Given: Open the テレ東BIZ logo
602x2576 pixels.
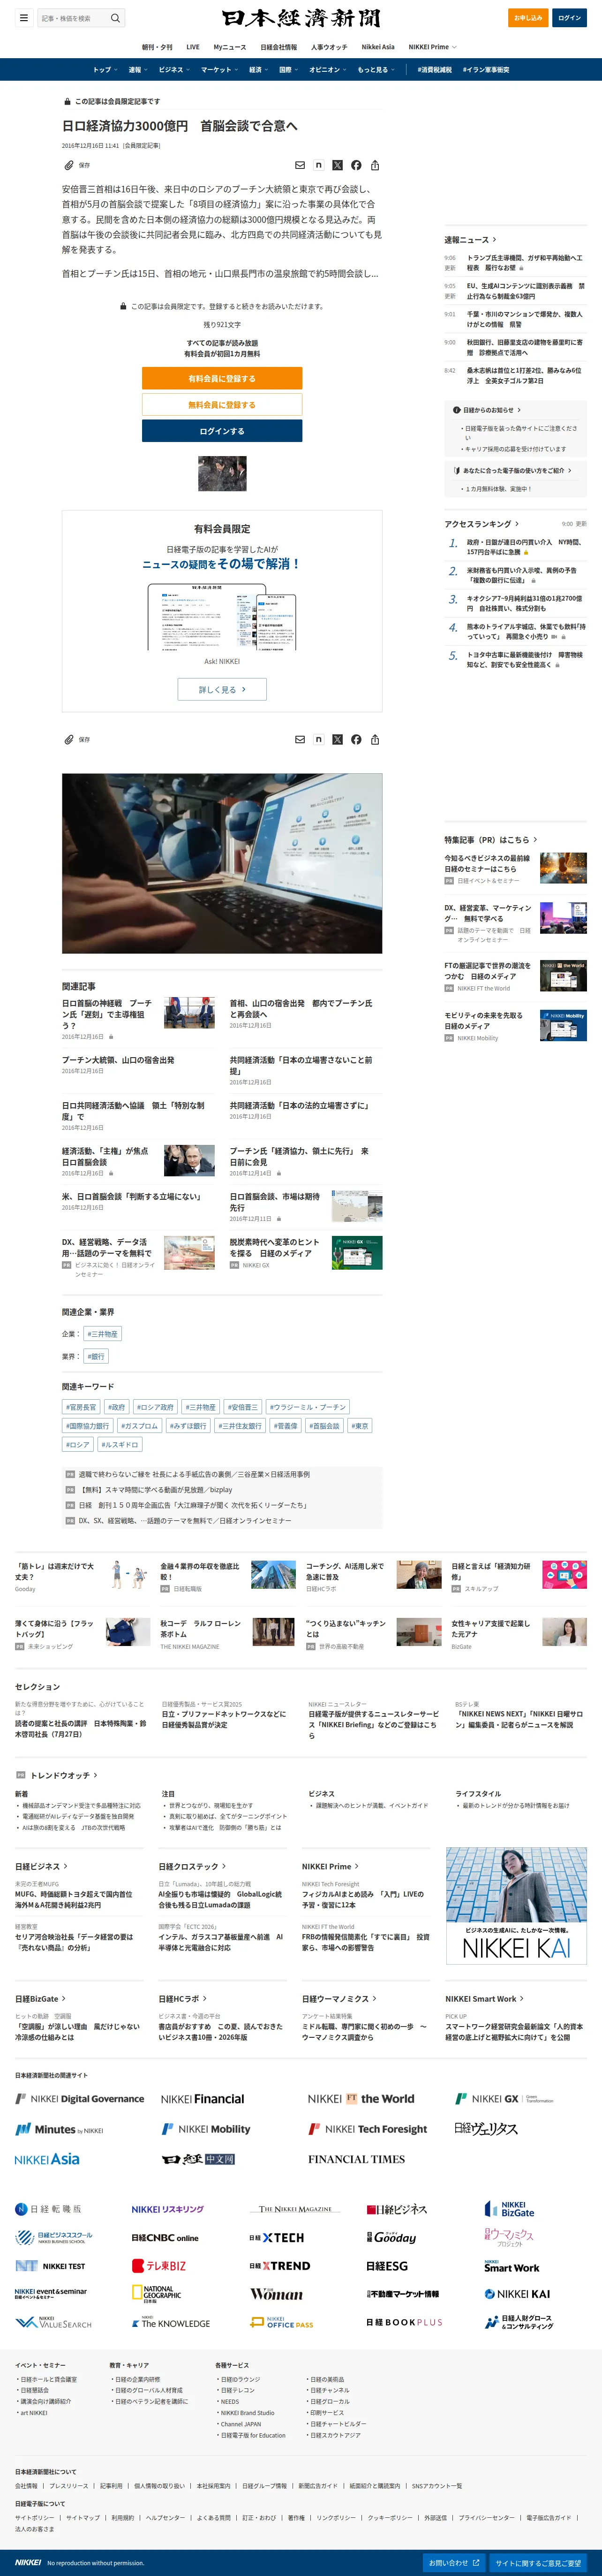Looking at the screenshot, I should pyautogui.click(x=159, y=2266).
